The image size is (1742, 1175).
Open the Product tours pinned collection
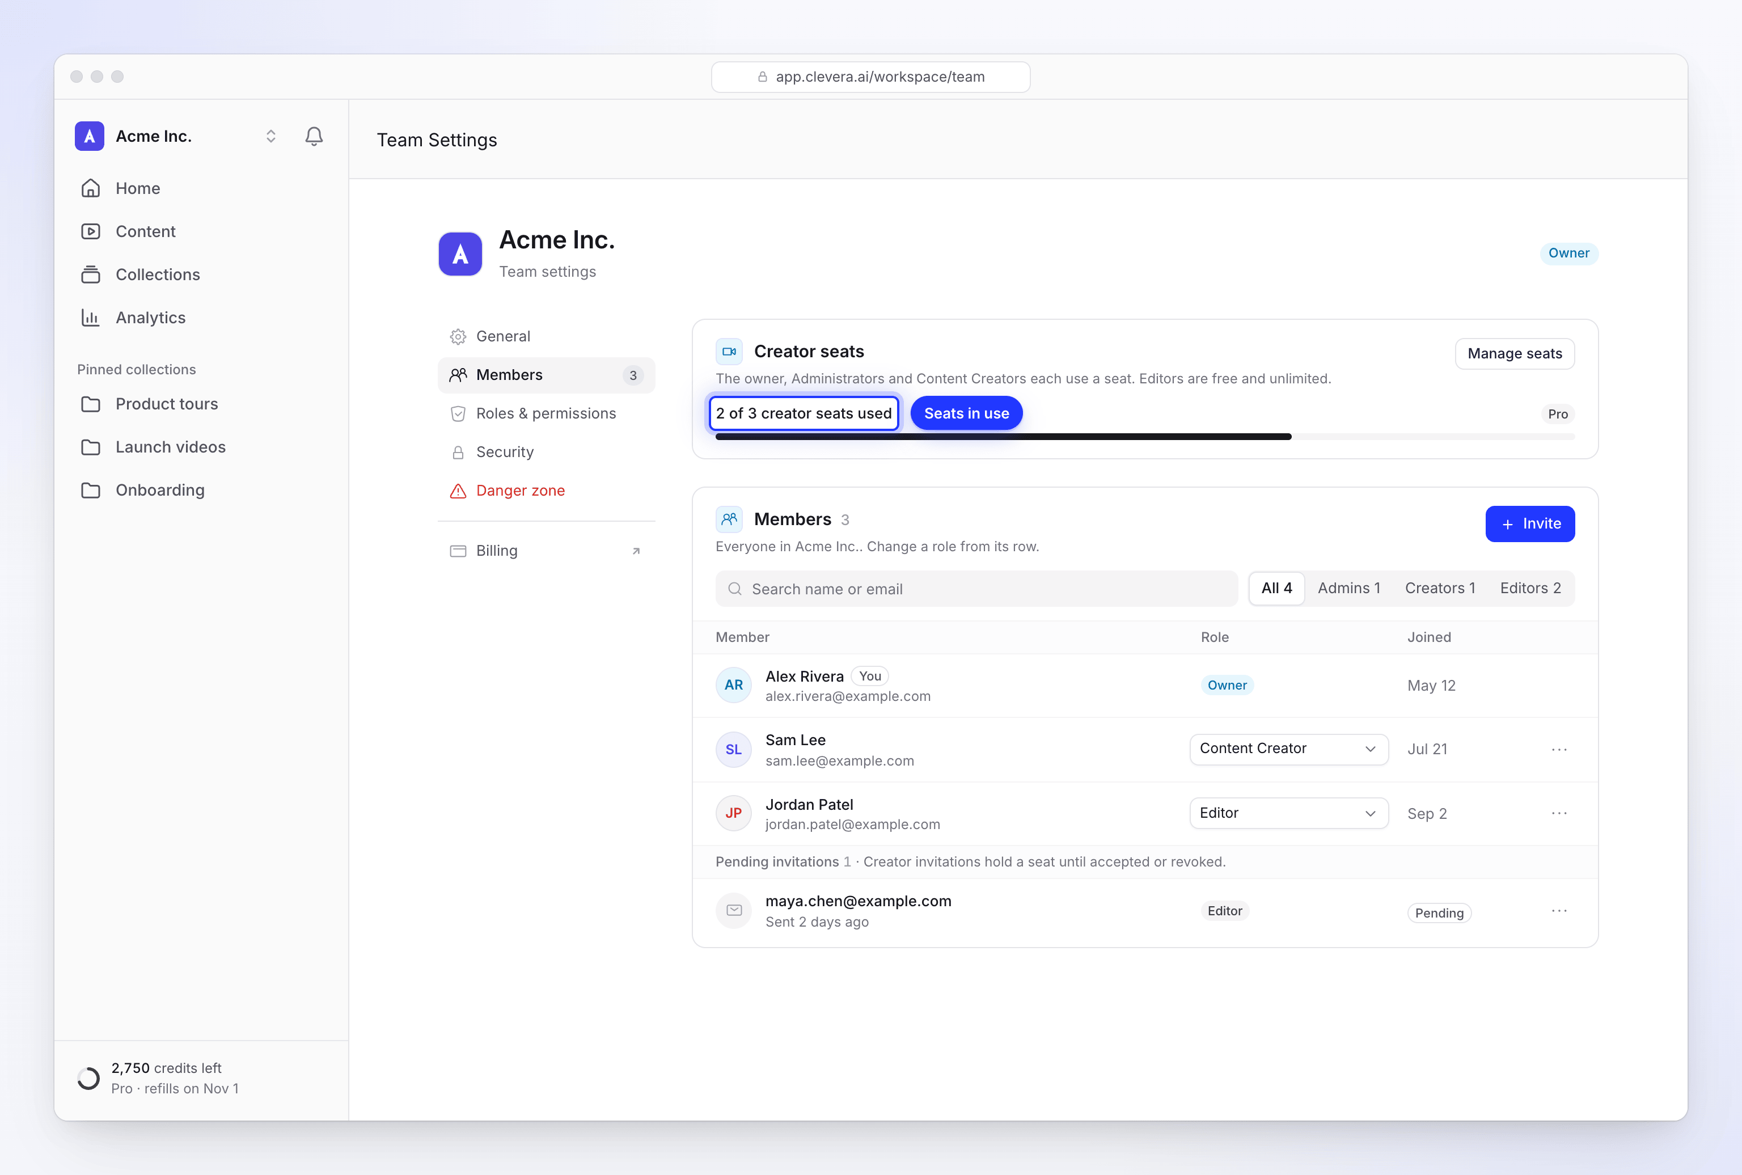click(x=201, y=404)
